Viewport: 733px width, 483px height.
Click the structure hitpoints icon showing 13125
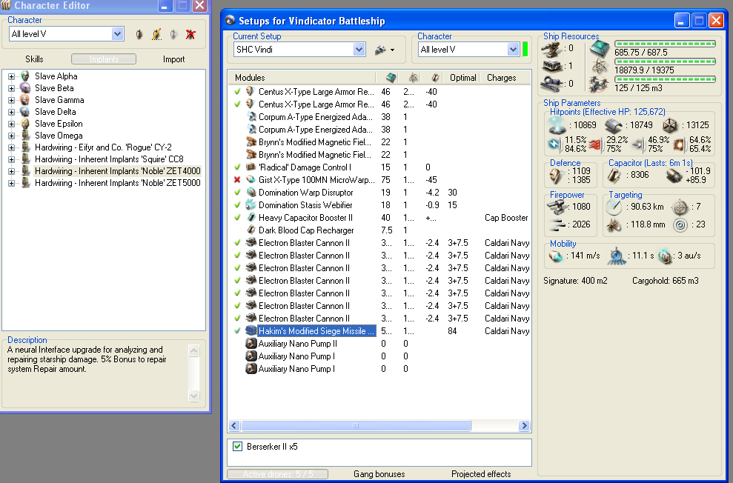pos(670,125)
